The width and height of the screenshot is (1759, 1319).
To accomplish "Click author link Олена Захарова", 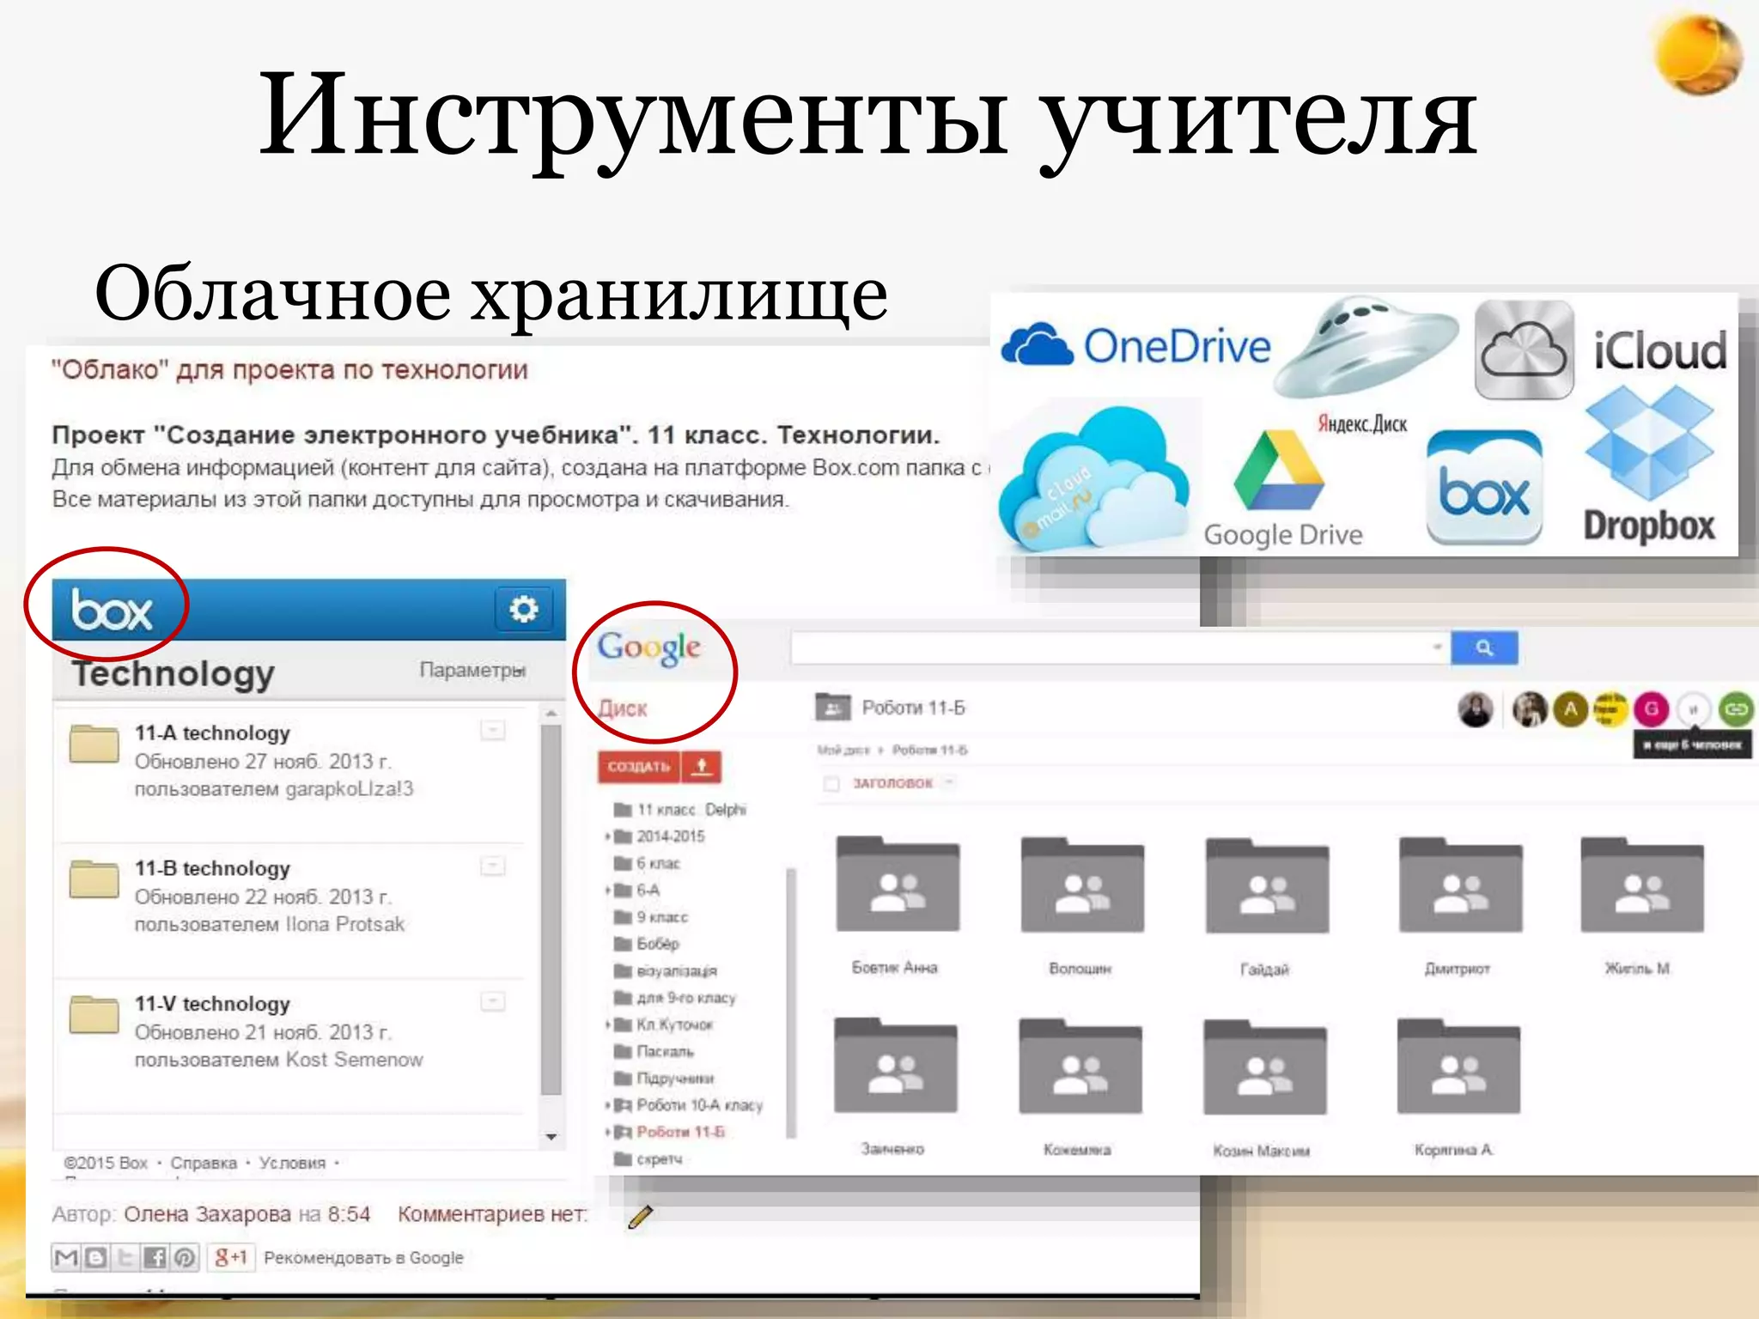I will coord(208,1214).
